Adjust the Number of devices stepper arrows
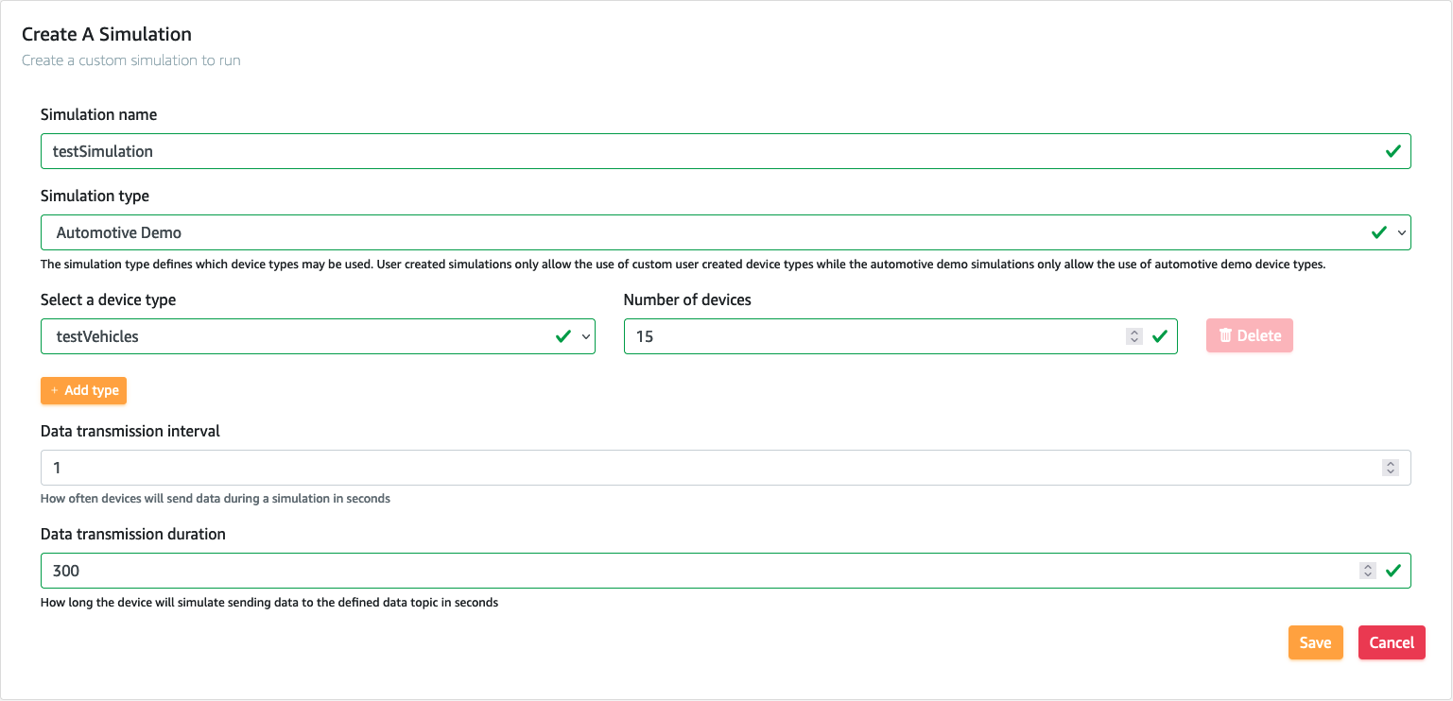The height and width of the screenshot is (701, 1453). 1134,336
